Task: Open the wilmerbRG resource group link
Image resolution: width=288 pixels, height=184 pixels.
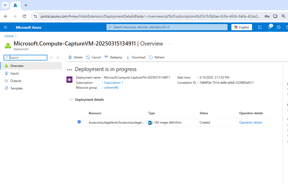Action: click(111, 88)
